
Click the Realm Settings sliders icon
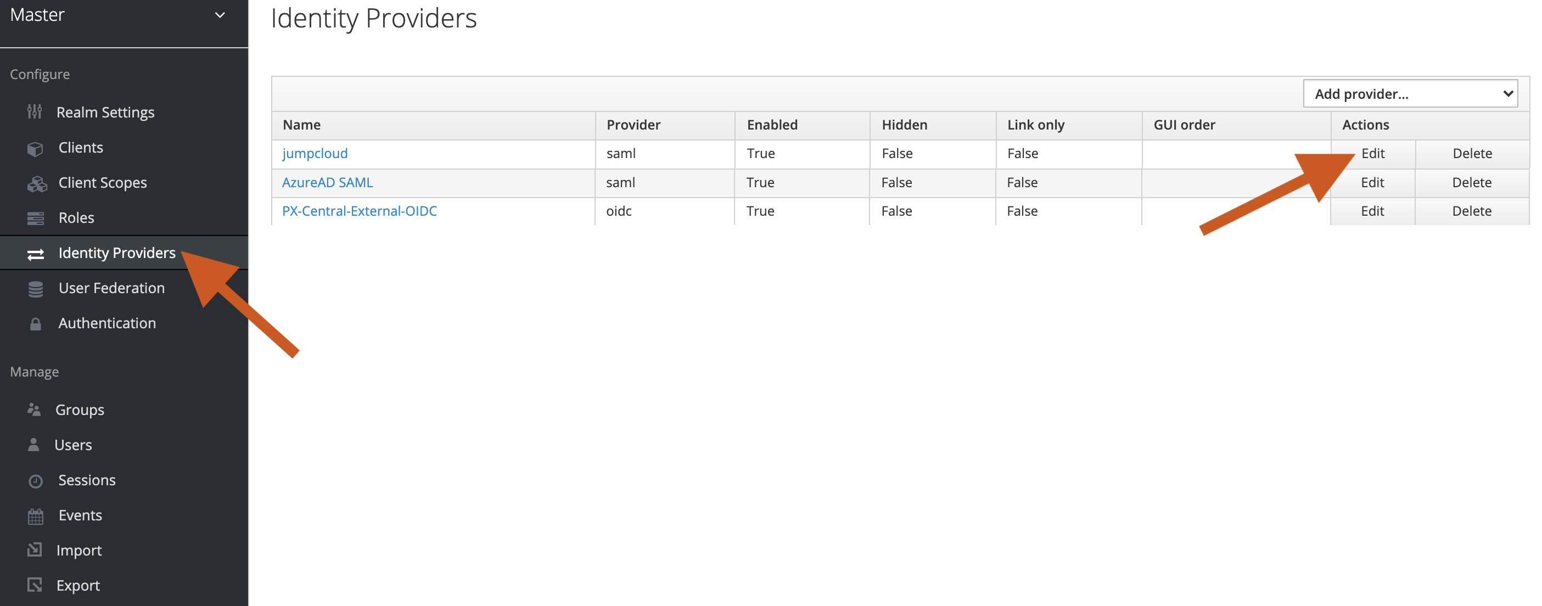coord(35,112)
